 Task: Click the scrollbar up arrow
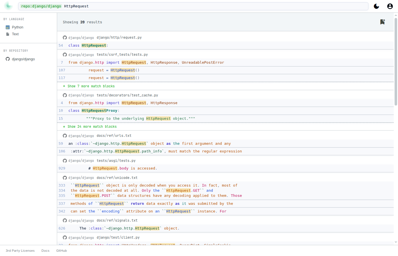[x=396, y=15]
